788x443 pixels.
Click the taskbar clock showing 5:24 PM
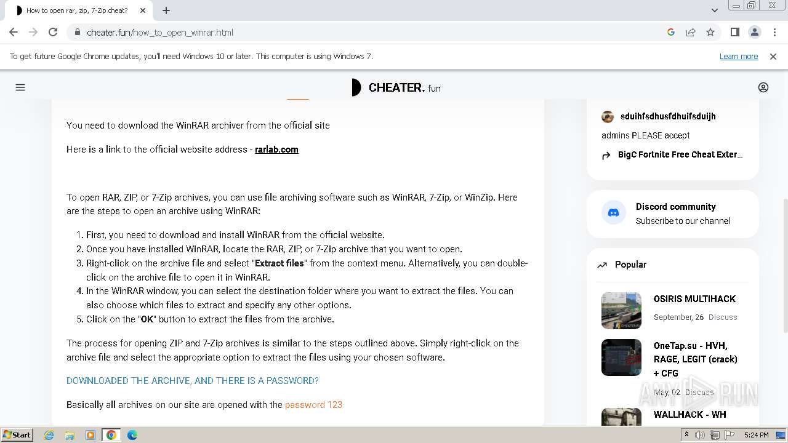[x=756, y=435]
